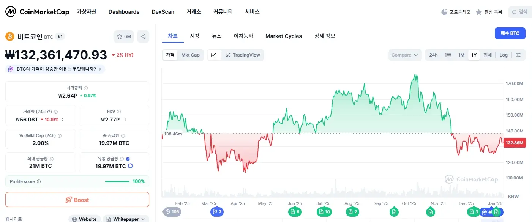Click the gray 103 history marker below the chart
Screen dimensions: 532x222
pos(172,211)
